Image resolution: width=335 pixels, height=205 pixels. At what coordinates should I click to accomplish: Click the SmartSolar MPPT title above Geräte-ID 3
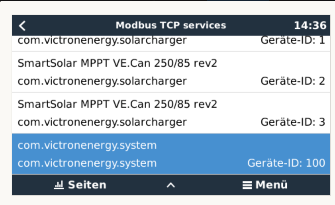(118, 104)
